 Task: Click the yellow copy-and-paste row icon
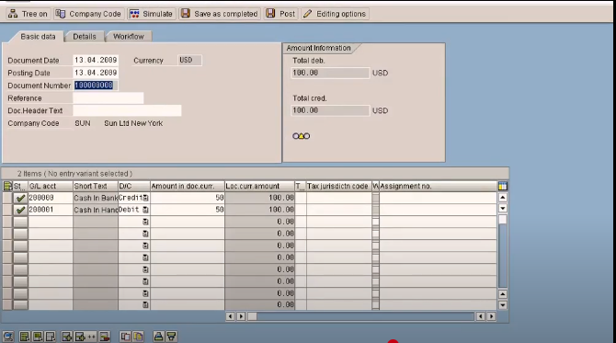pos(138,337)
